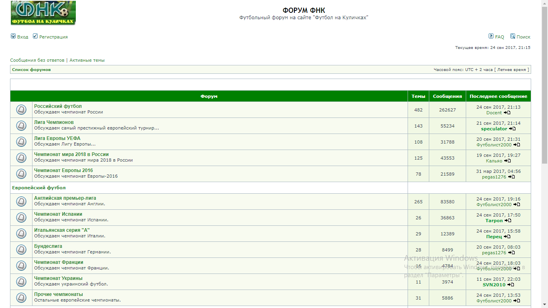The width and height of the screenshot is (548, 308).
Task: Click forum icon beside Лига Чемпионов
Action: [21, 126]
